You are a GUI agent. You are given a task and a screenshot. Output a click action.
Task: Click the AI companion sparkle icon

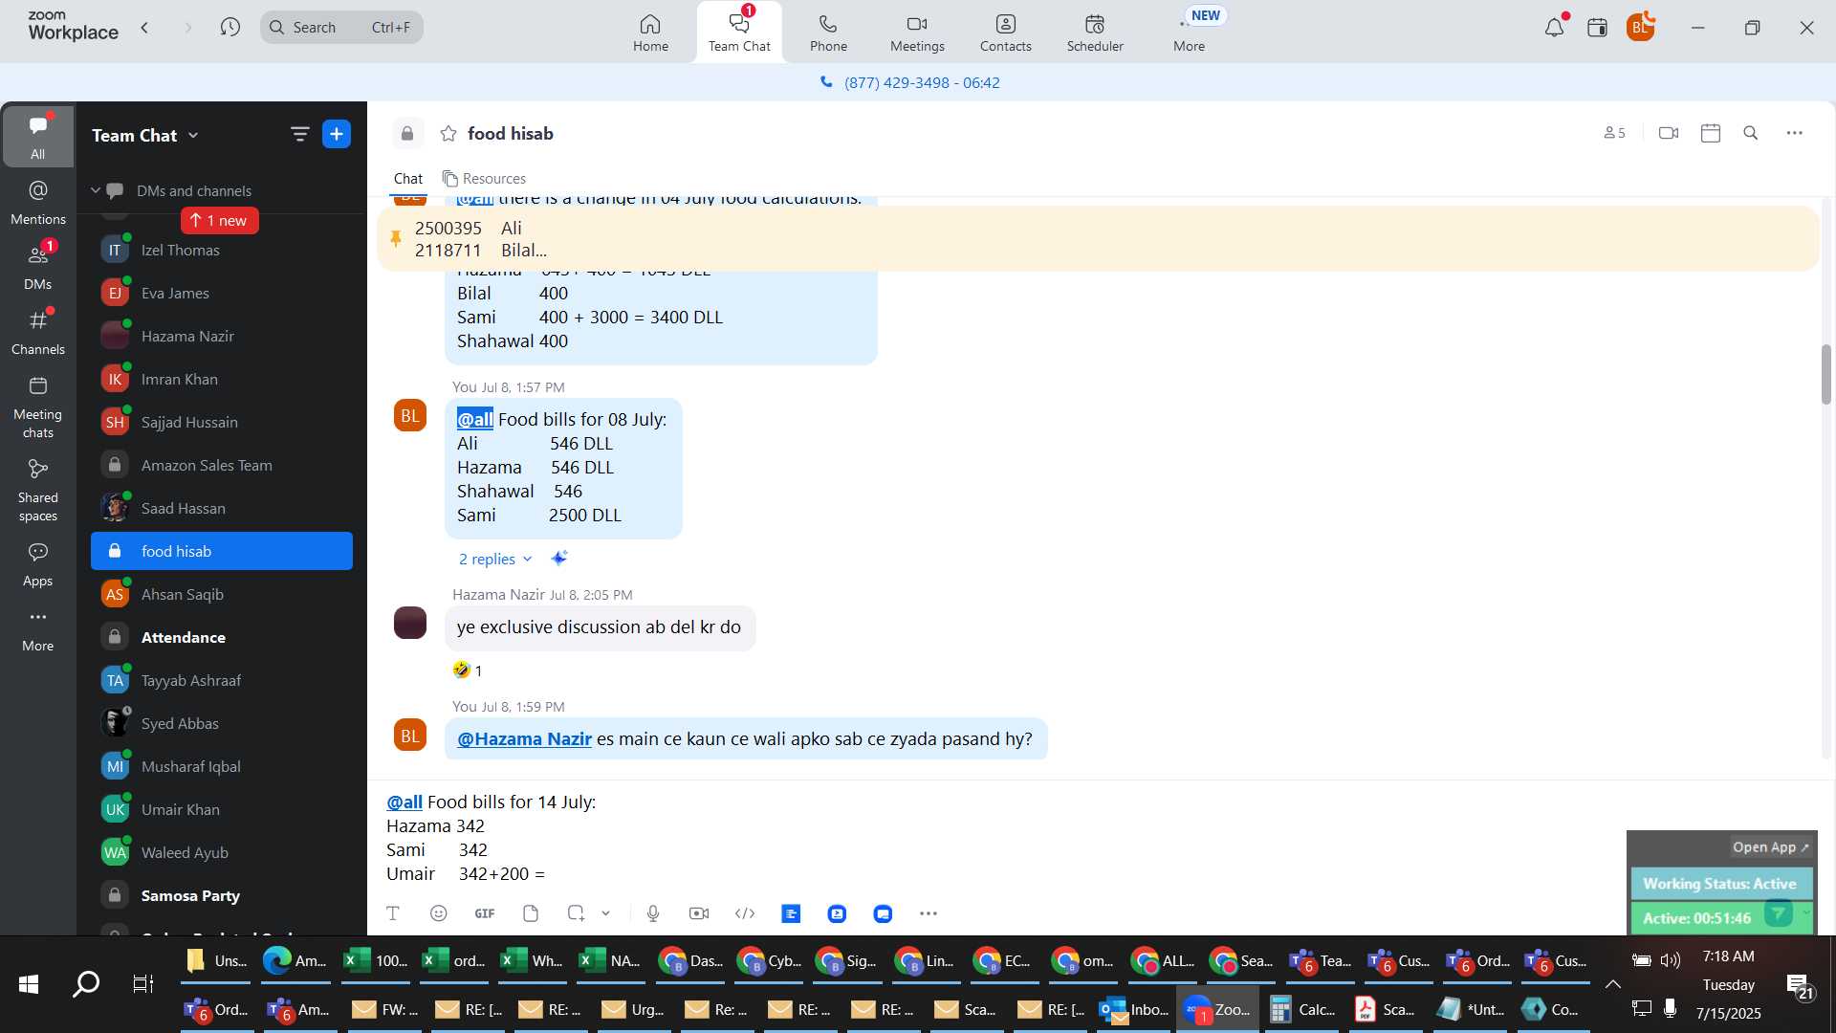(x=559, y=558)
